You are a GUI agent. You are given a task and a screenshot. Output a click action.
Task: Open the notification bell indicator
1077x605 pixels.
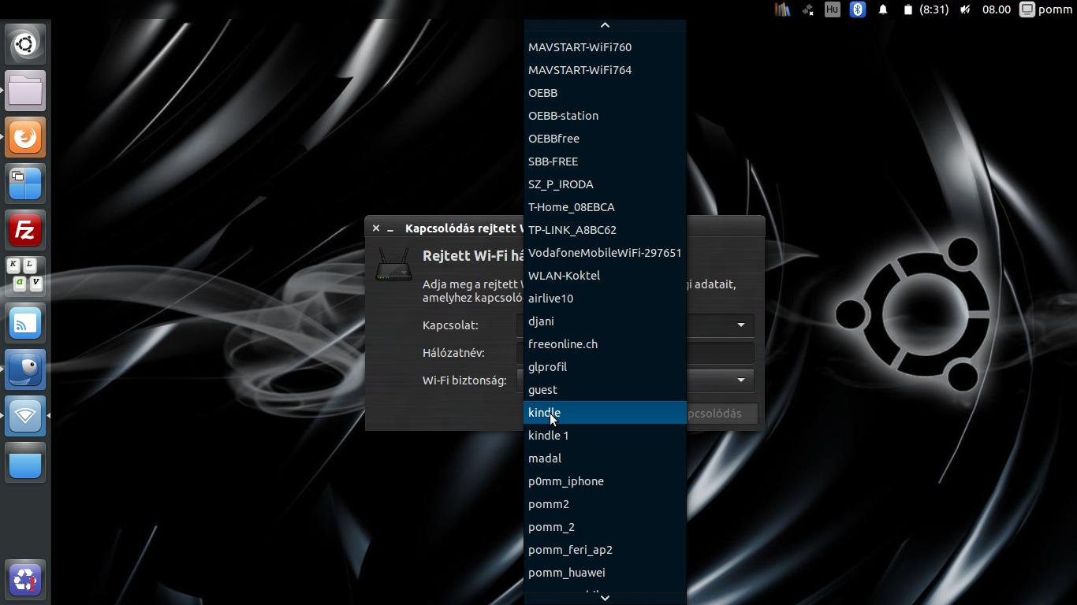883,9
